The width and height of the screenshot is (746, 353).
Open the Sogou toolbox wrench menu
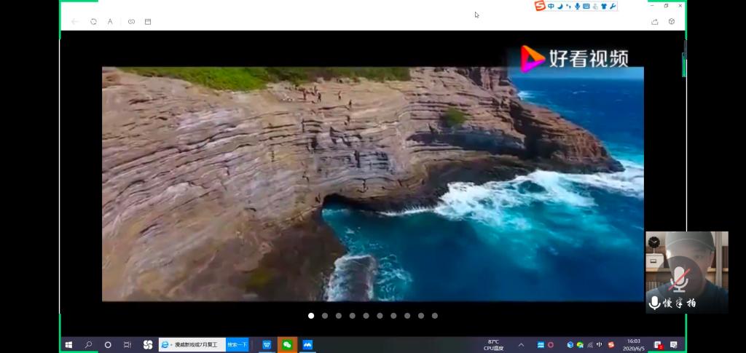click(613, 6)
